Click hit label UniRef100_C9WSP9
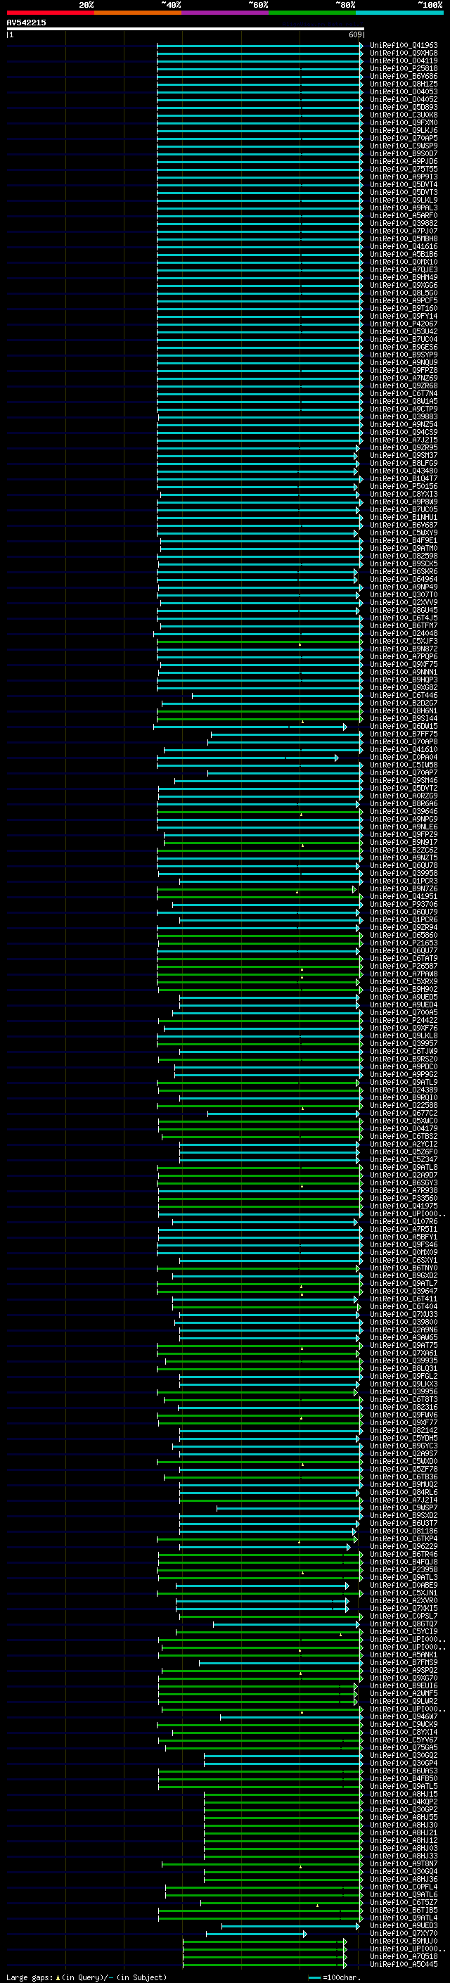This screenshot has height=1983, width=450. 404,146
